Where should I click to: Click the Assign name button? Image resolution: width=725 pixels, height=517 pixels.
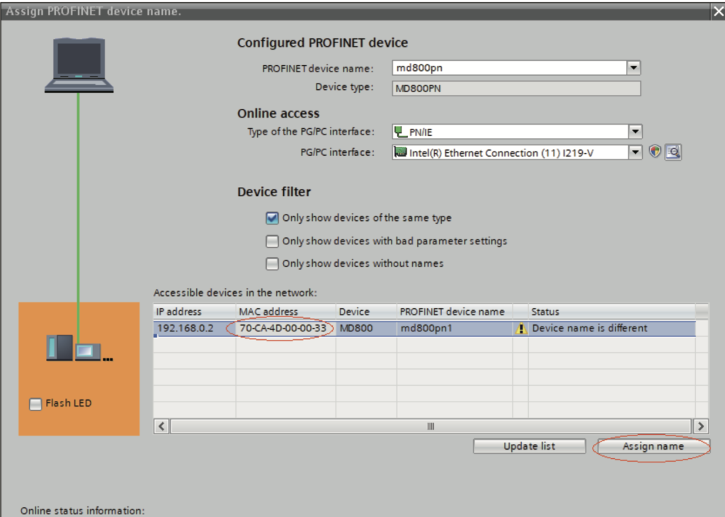coord(653,446)
